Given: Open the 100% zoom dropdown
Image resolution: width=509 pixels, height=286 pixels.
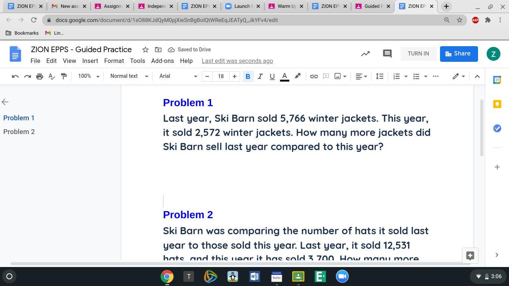Looking at the screenshot, I should tap(88, 76).
